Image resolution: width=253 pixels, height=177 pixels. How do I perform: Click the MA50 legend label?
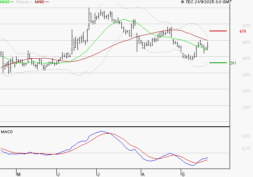(x=39, y=2)
